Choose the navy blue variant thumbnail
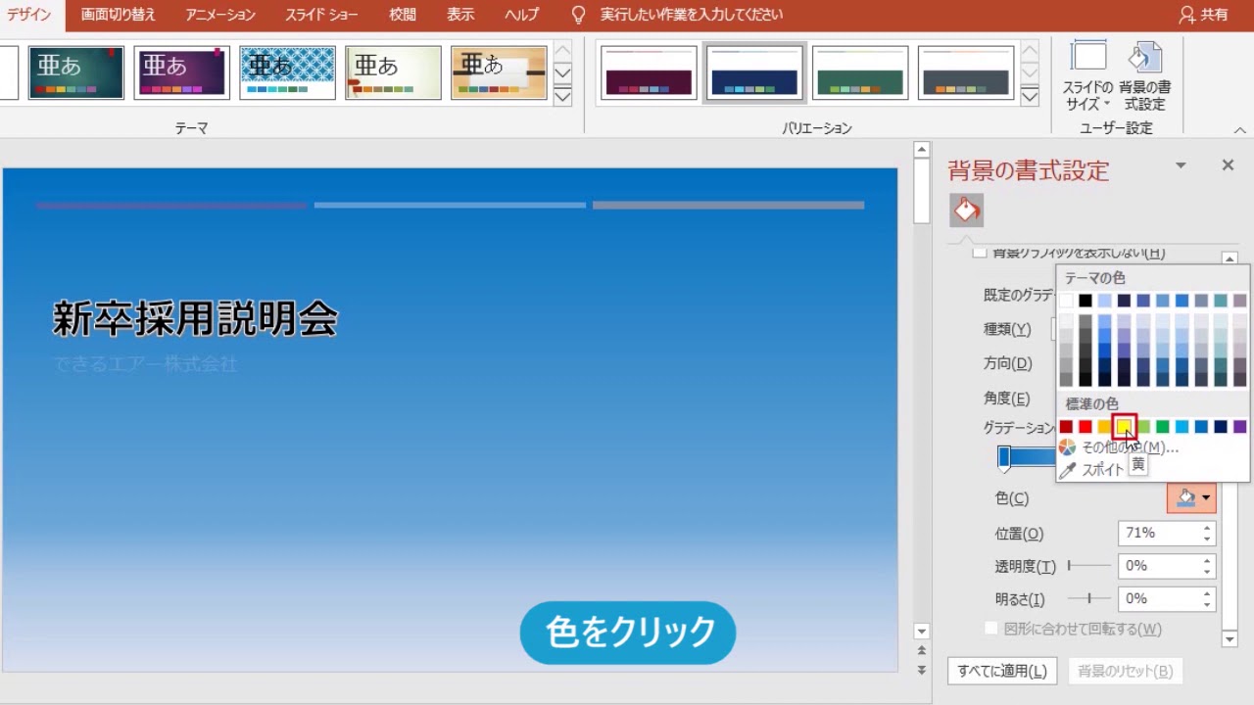Screen dimensions: 1254x705 (755, 72)
